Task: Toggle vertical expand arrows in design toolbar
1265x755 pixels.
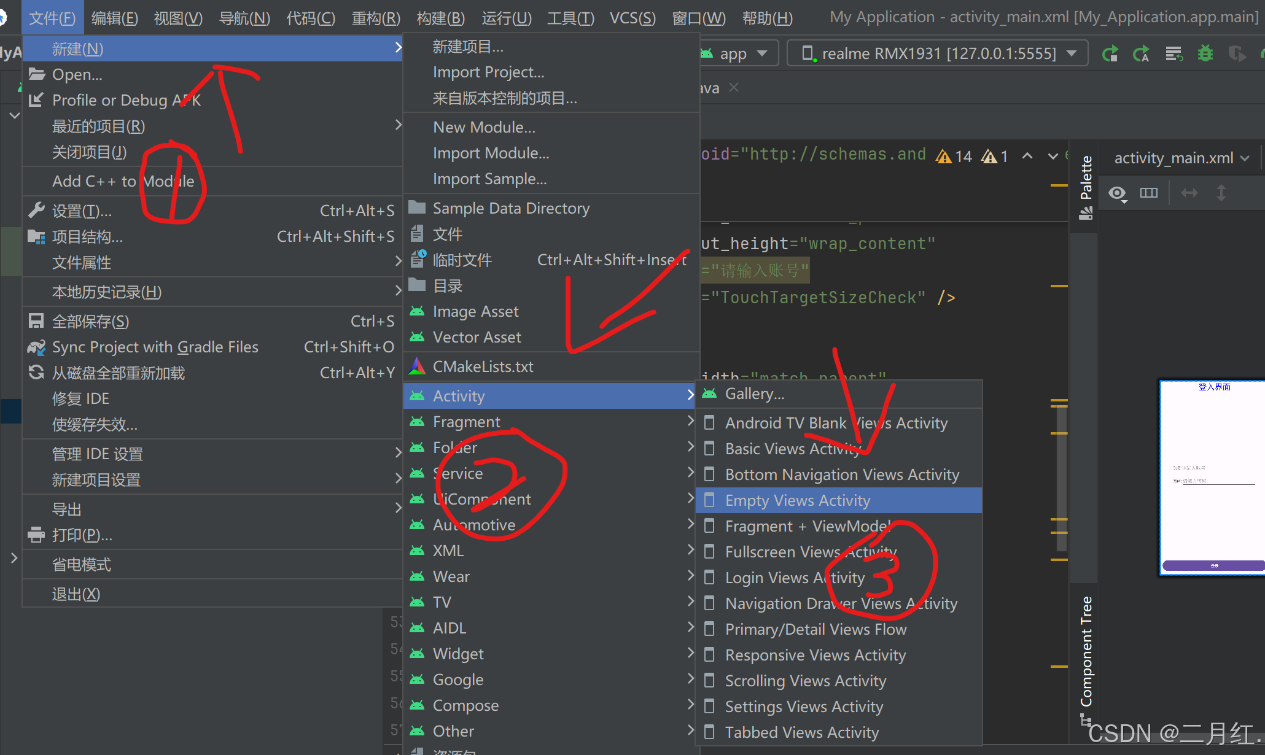Action: coord(1221,193)
